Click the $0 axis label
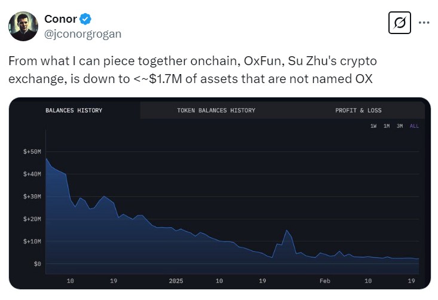Image resolution: width=438 pixels, height=300 pixels. [36, 264]
